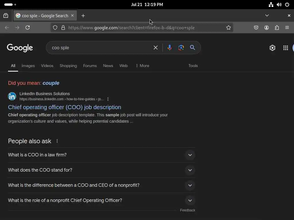Click LinkedIn Business Solutions site name

tap(45, 94)
